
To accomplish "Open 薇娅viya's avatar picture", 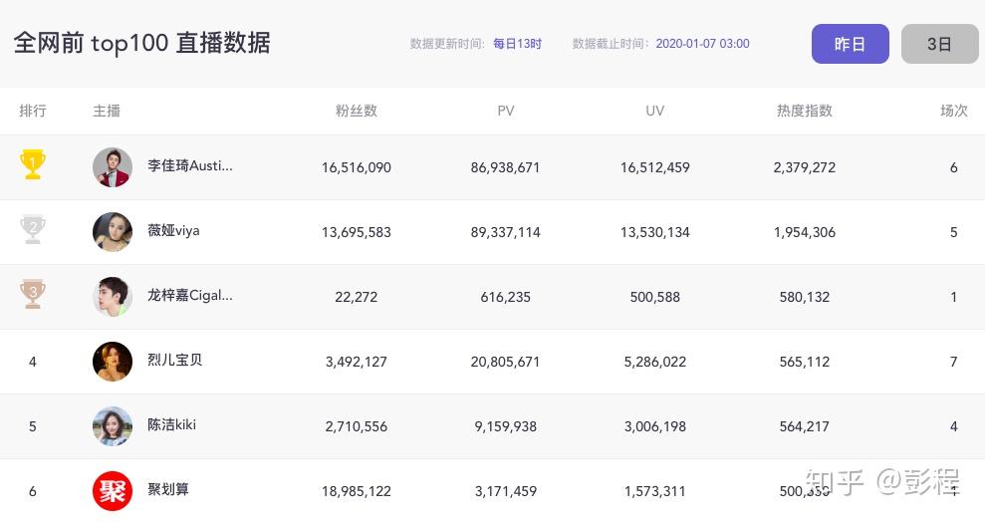I will click(113, 232).
